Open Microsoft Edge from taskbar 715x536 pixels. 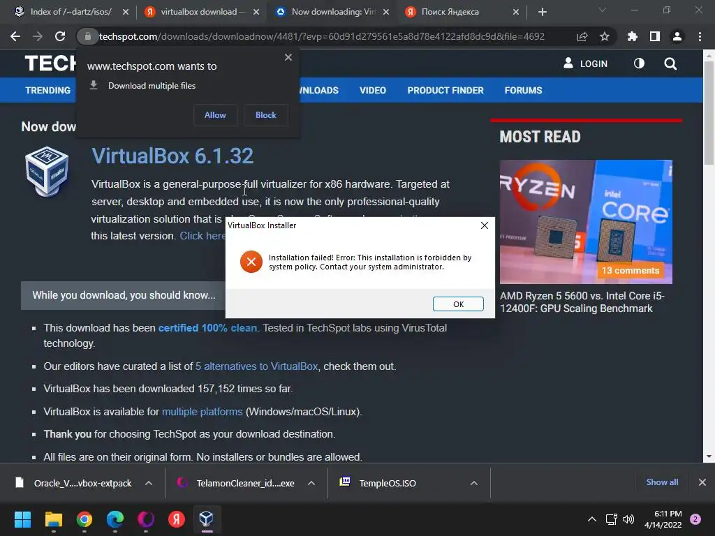pyautogui.click(x=115, y=519)
